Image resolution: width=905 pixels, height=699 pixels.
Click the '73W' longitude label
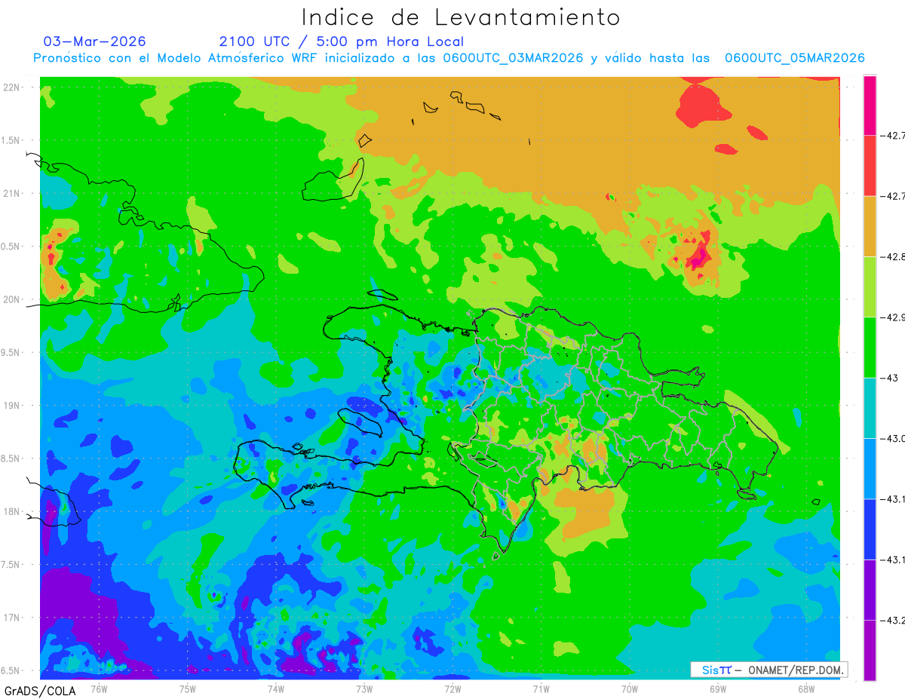364,689
